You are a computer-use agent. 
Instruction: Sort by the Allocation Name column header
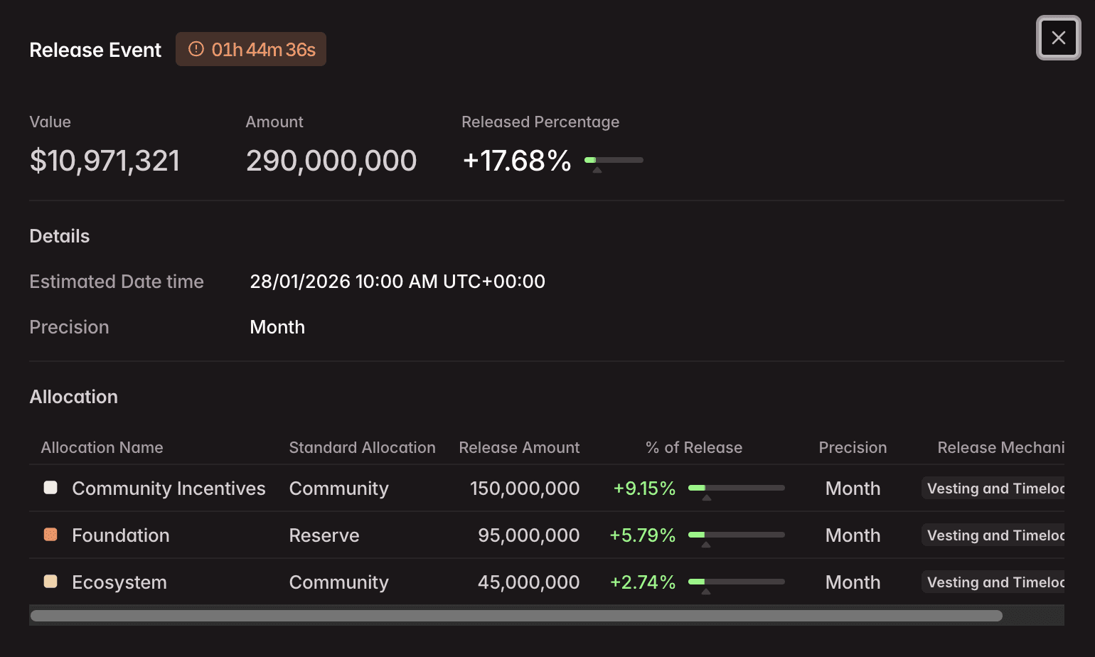(x=102, y=447)
